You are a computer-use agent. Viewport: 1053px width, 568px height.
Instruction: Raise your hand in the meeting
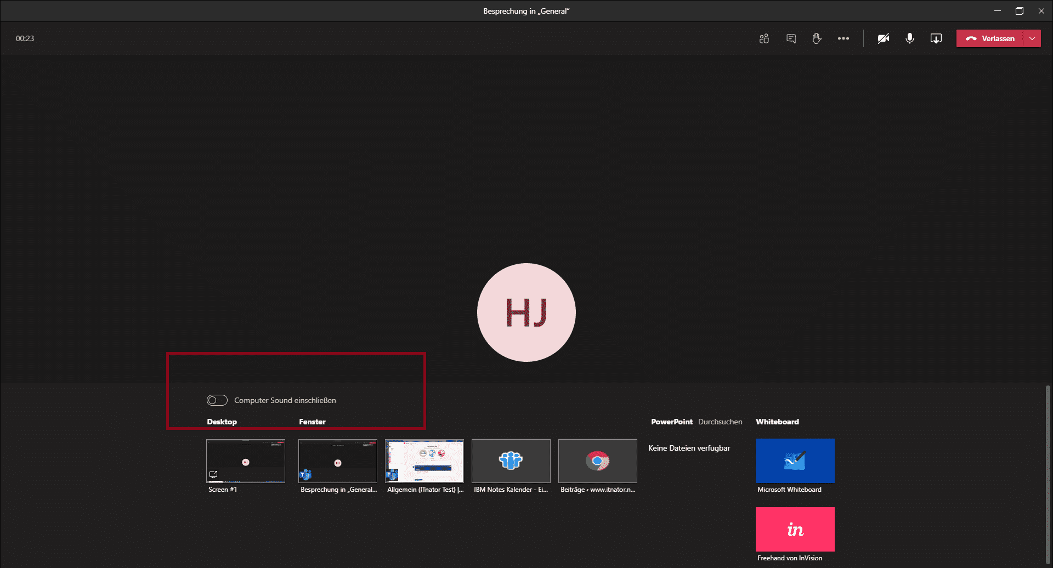pyautogui.click(x=817, y=38)
